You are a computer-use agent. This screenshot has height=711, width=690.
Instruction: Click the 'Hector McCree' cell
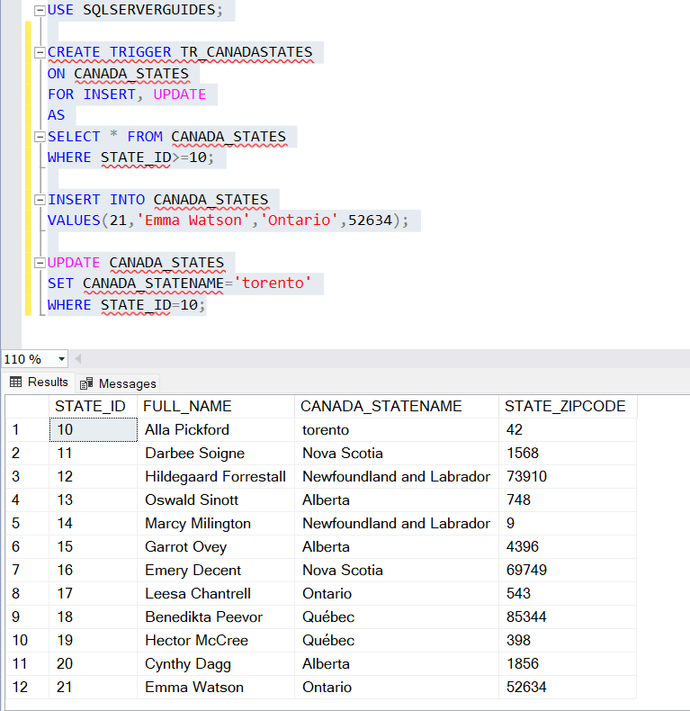(x=216, y=640)
